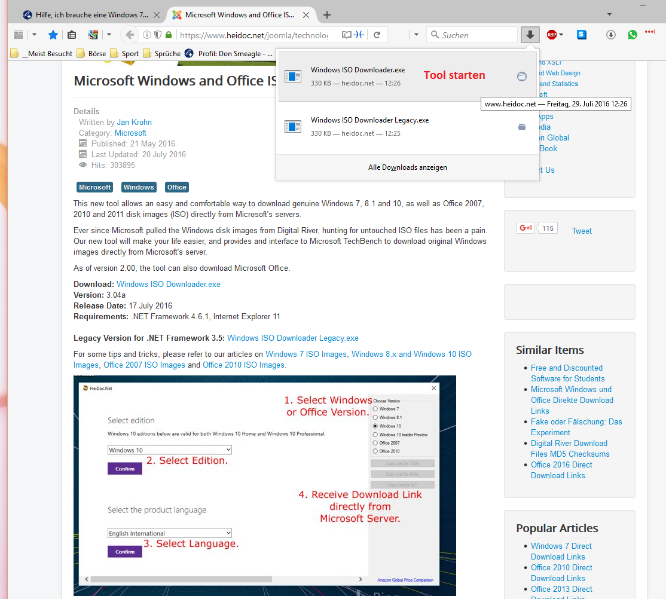This screenshot has height=599, width=666.
Task: Open the bookmarks list icon beside the star
Action: (x=72, y=35)
